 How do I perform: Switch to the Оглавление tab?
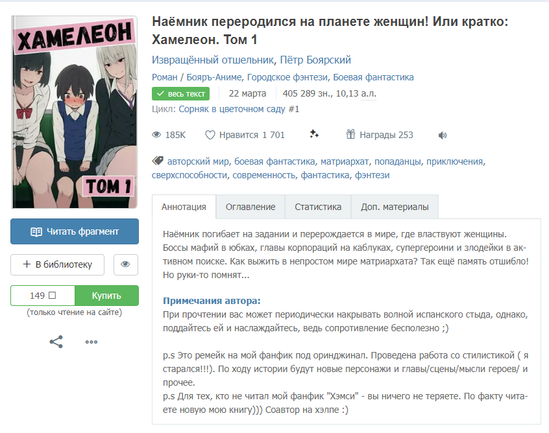coord(250,207)
